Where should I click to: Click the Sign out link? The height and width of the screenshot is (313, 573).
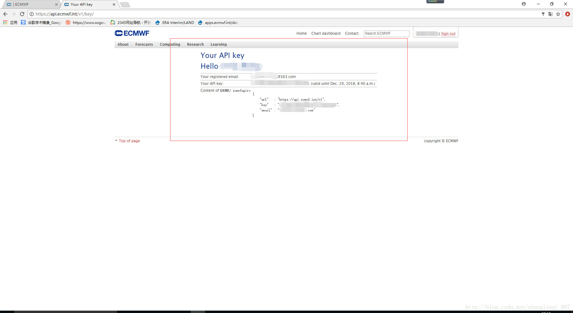[x=448, y=34]
